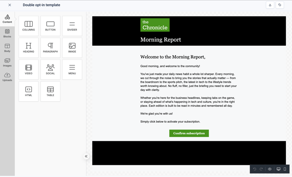Select the Divider content block
Image resolution: width=292 pixels, height=177 pixels.
point(72,26)
